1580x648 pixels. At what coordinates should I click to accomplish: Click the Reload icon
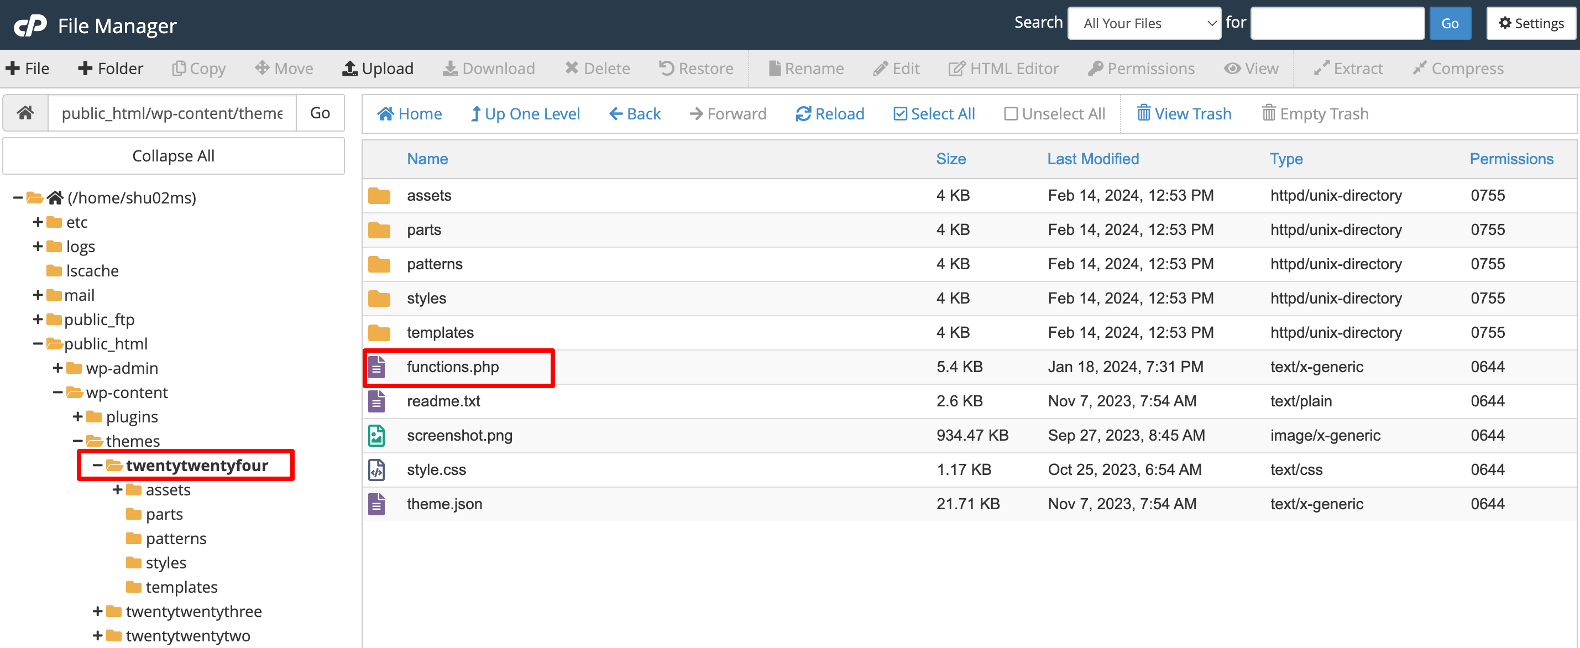tap(803, 114)
